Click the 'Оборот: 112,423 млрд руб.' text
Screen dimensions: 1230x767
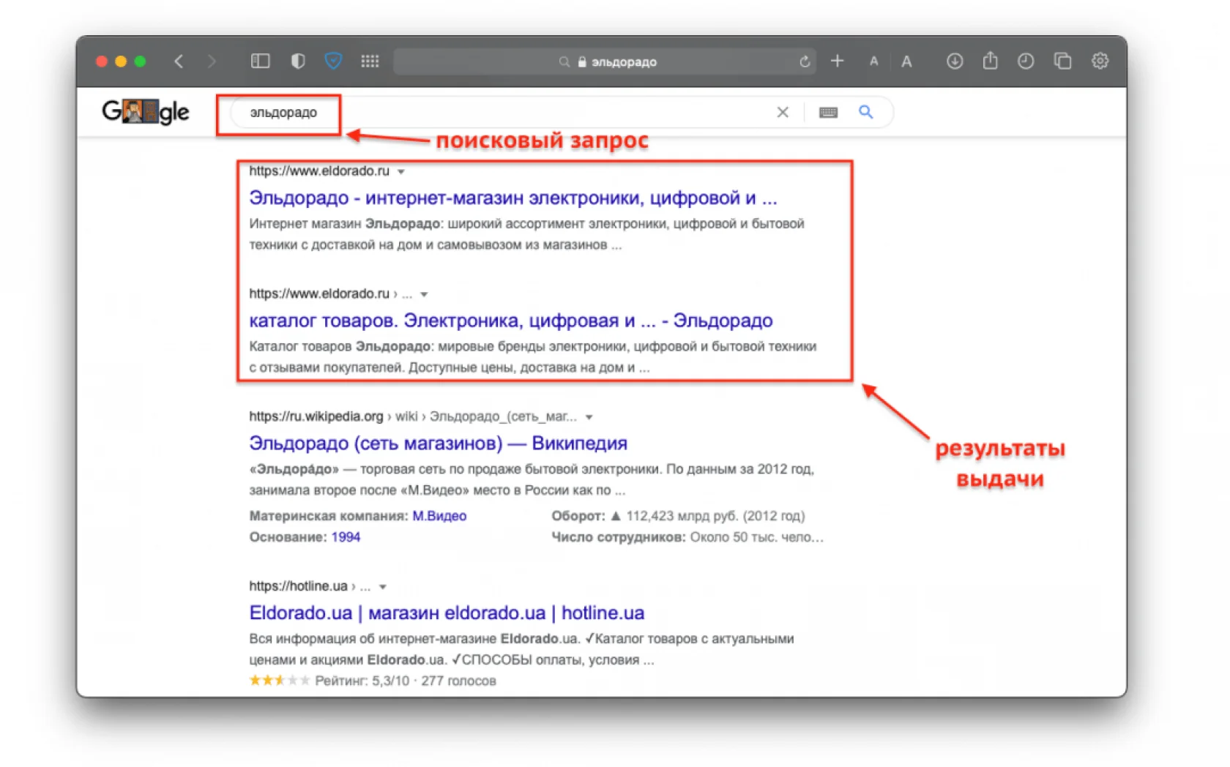678,516
